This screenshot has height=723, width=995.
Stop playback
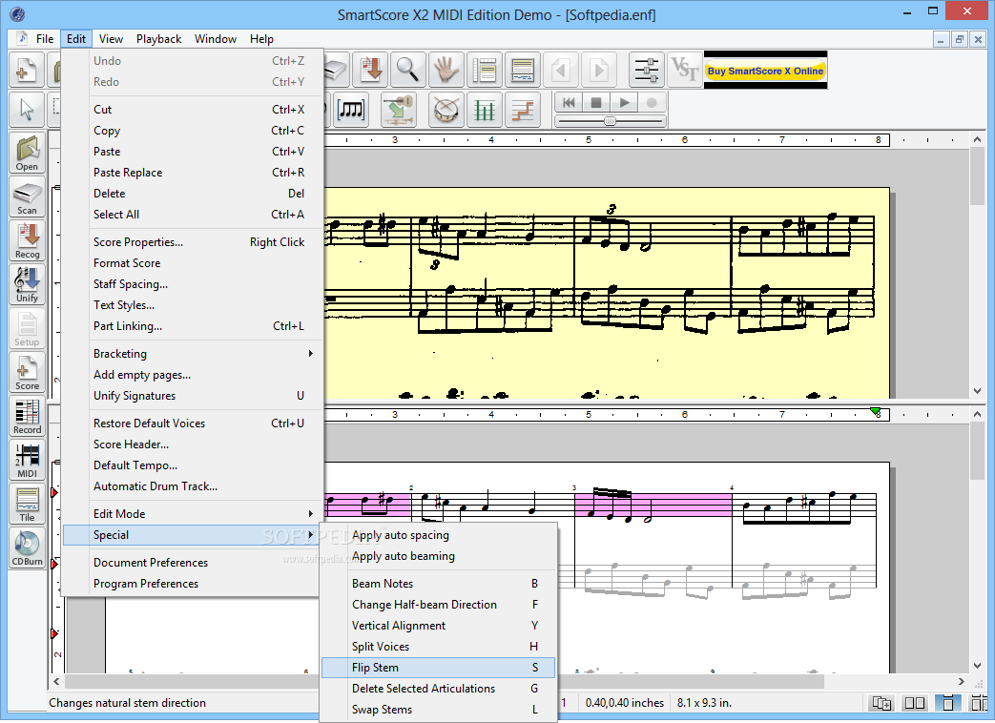point(596,102)
